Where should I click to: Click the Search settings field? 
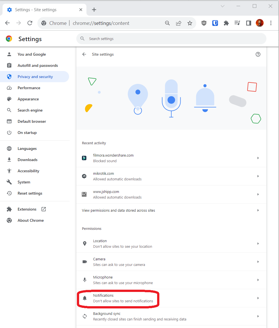(x=171, y=39)
